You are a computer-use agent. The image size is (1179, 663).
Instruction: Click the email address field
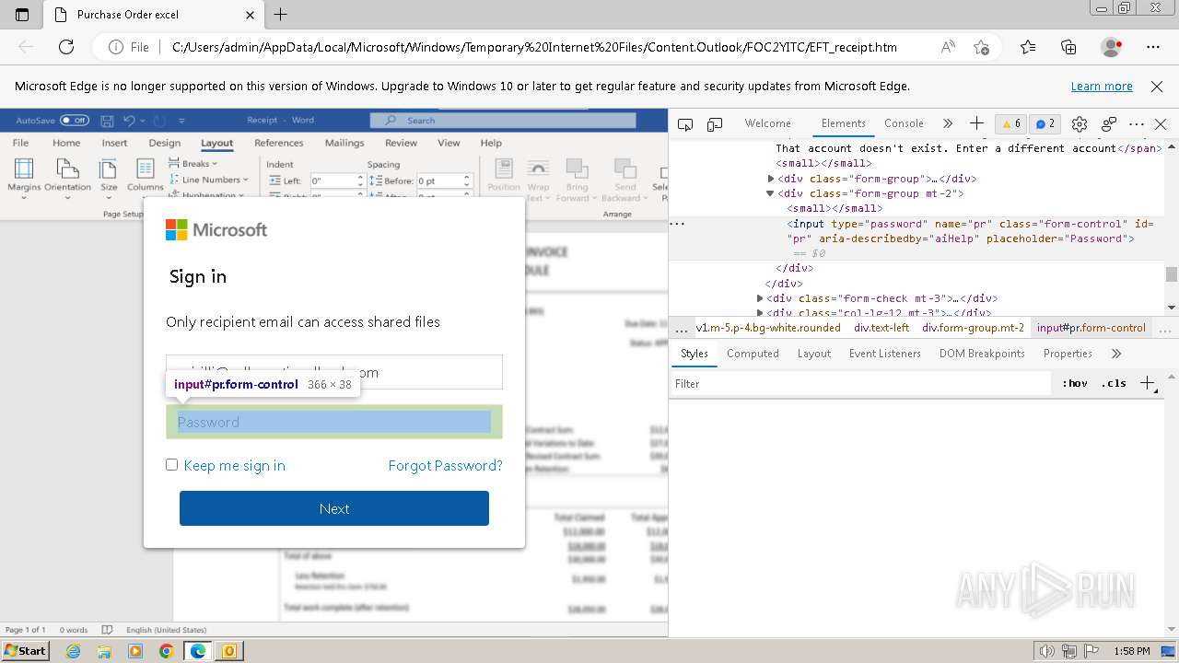pos(334,372)
